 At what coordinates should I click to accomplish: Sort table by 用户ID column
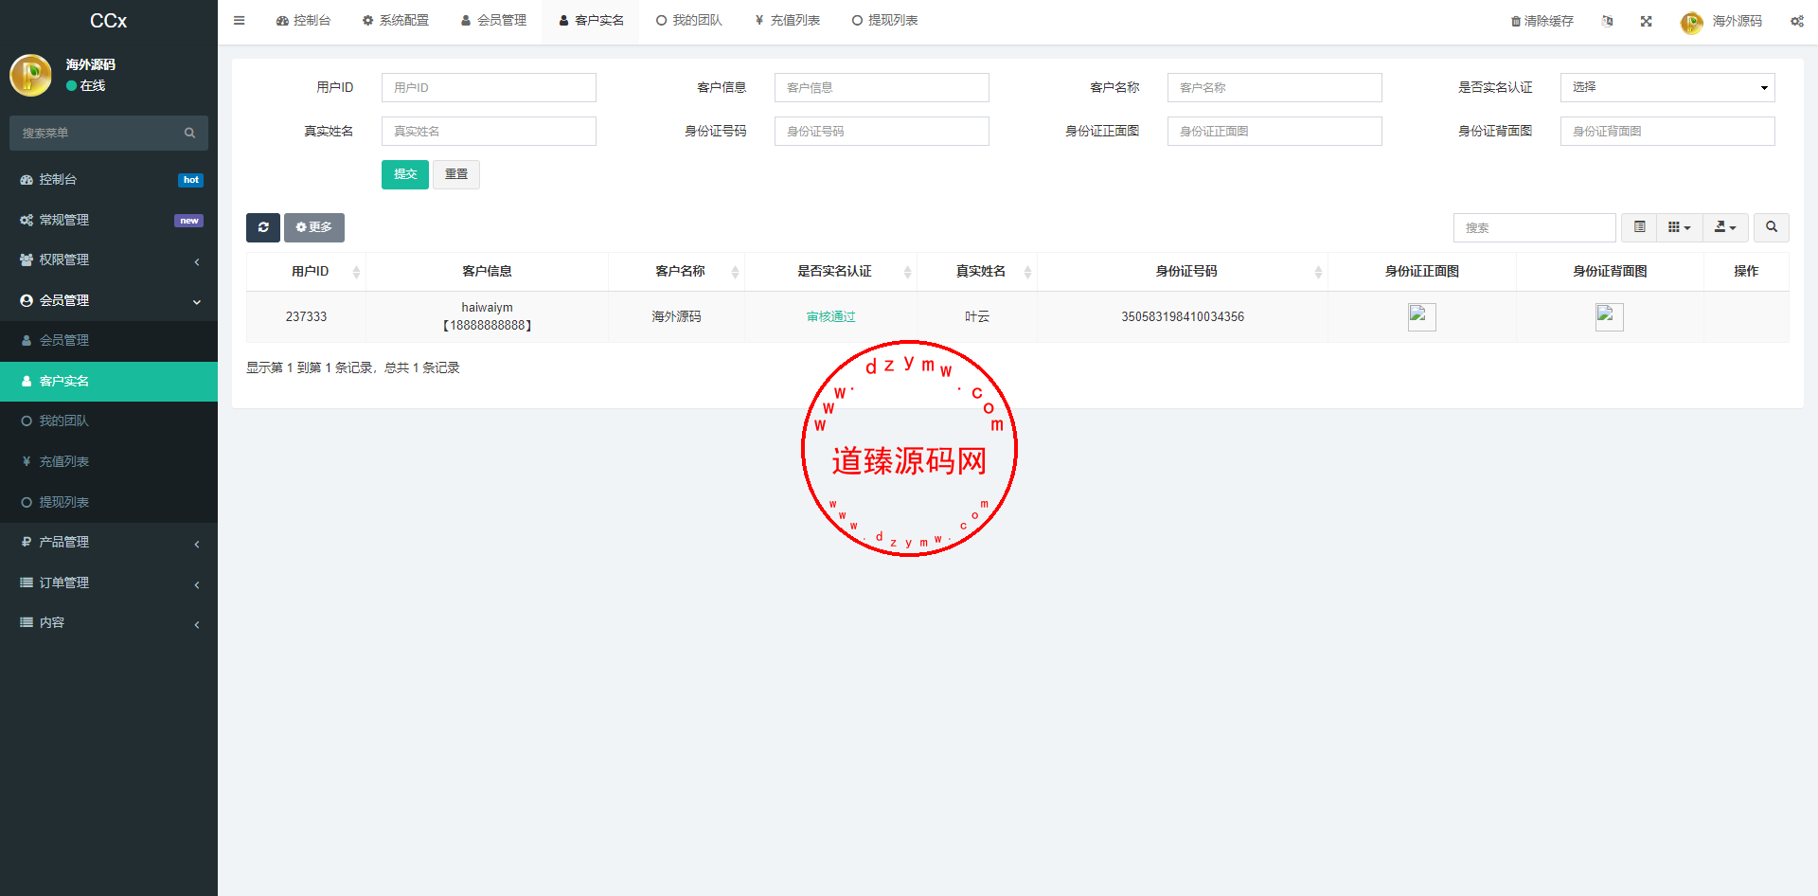coord(306,272)
